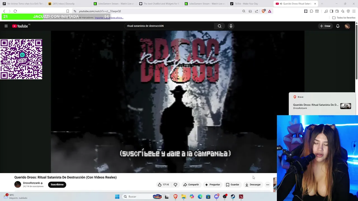This screenshot has height=201, width=358.
Task: Switch to the TikTok Make Your Day tab
Action: [x=250, y=4]
